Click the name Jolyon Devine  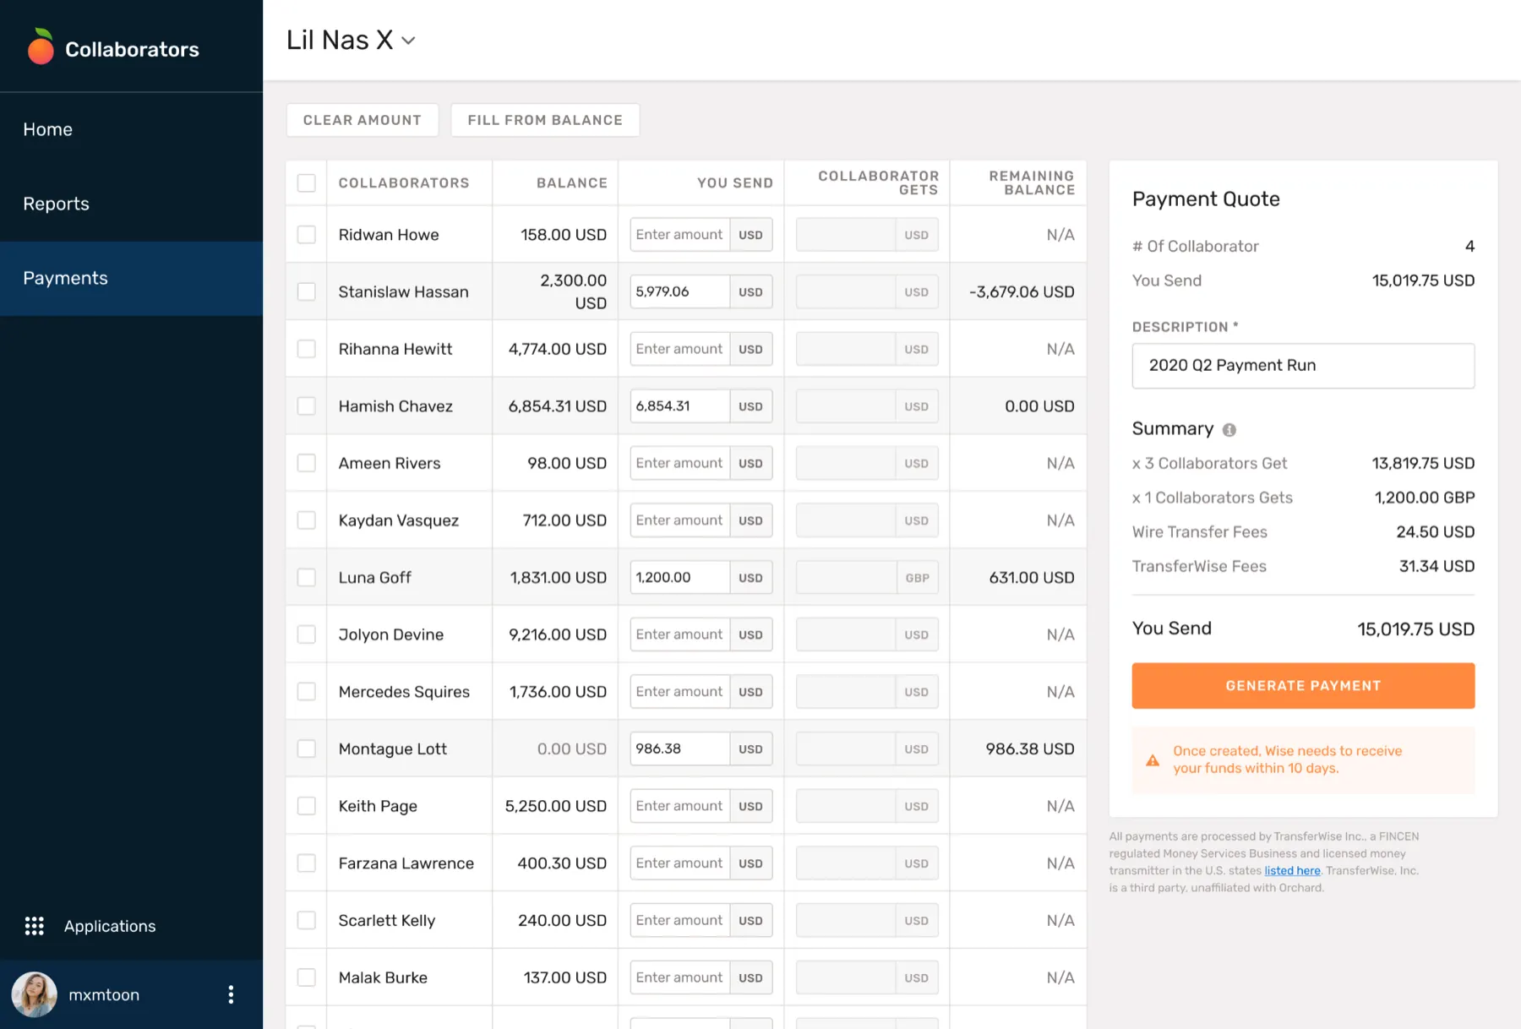pyautogui.click(x=391, y=634)
